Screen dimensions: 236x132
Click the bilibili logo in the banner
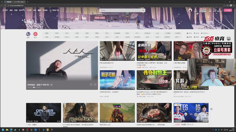29,21
